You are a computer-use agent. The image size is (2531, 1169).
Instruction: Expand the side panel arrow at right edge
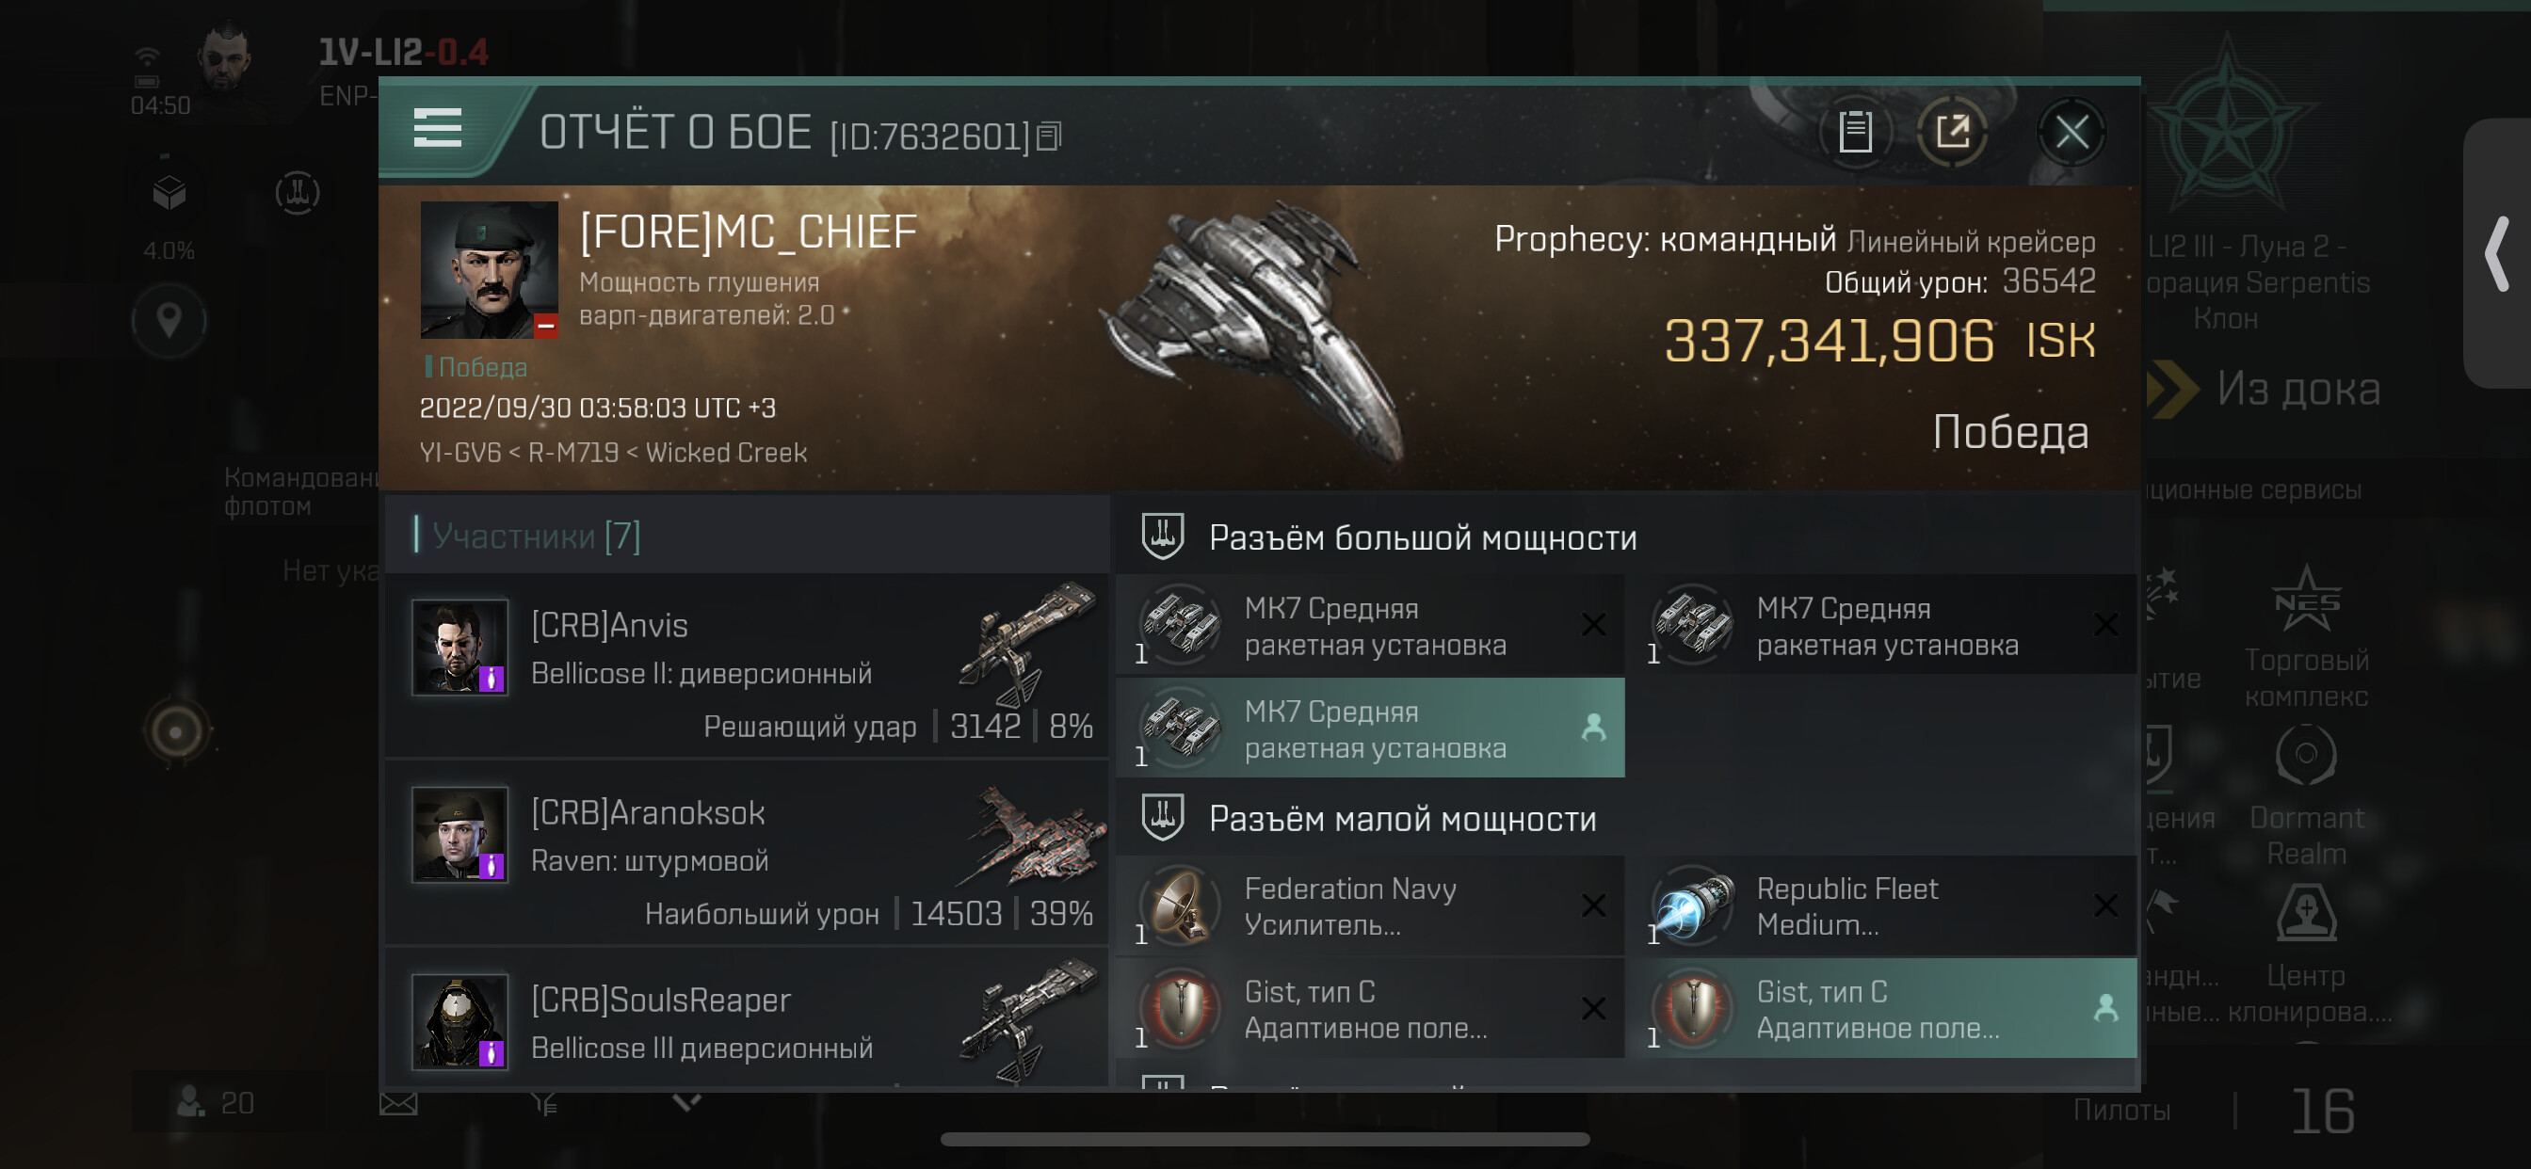pyautogui.click(x=2496, y=253)
